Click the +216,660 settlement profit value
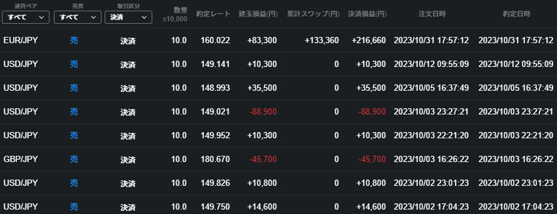 coord(369,41)
